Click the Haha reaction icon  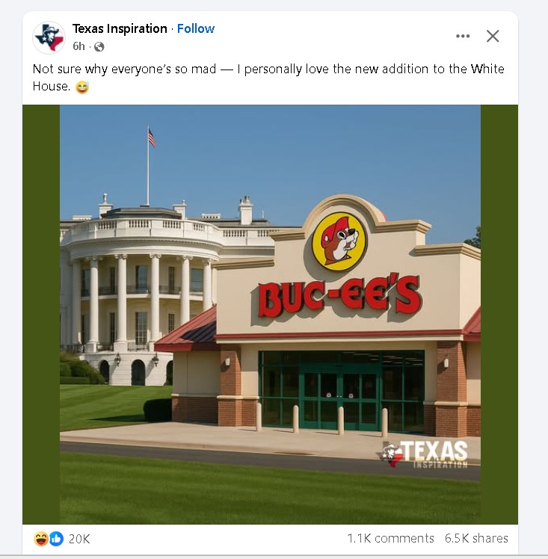pos(41,539)
